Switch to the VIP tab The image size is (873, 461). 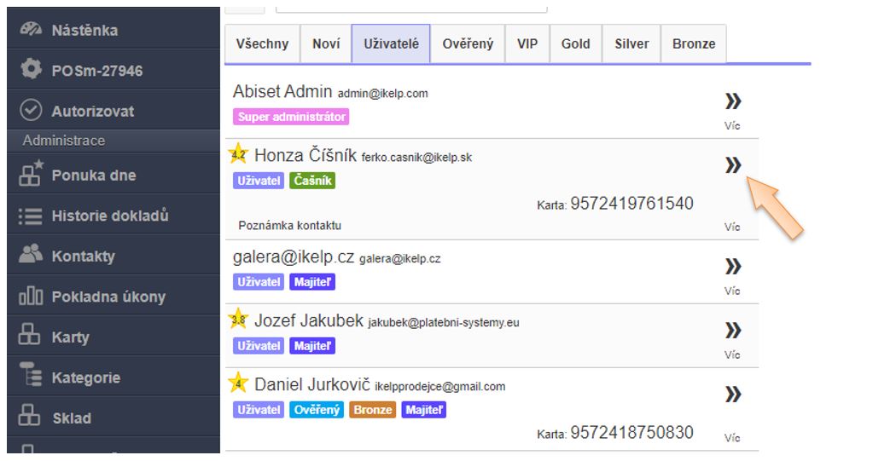[x=527, y=43]
